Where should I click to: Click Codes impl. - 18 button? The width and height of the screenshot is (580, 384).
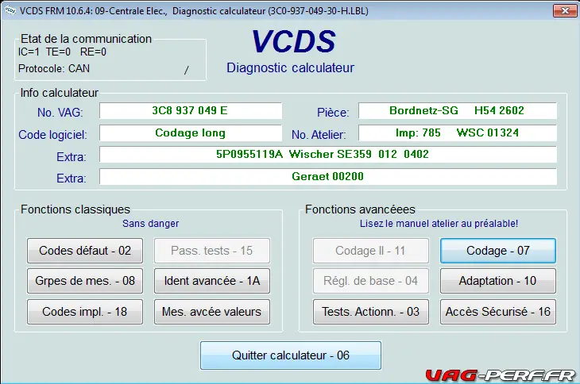85,312
